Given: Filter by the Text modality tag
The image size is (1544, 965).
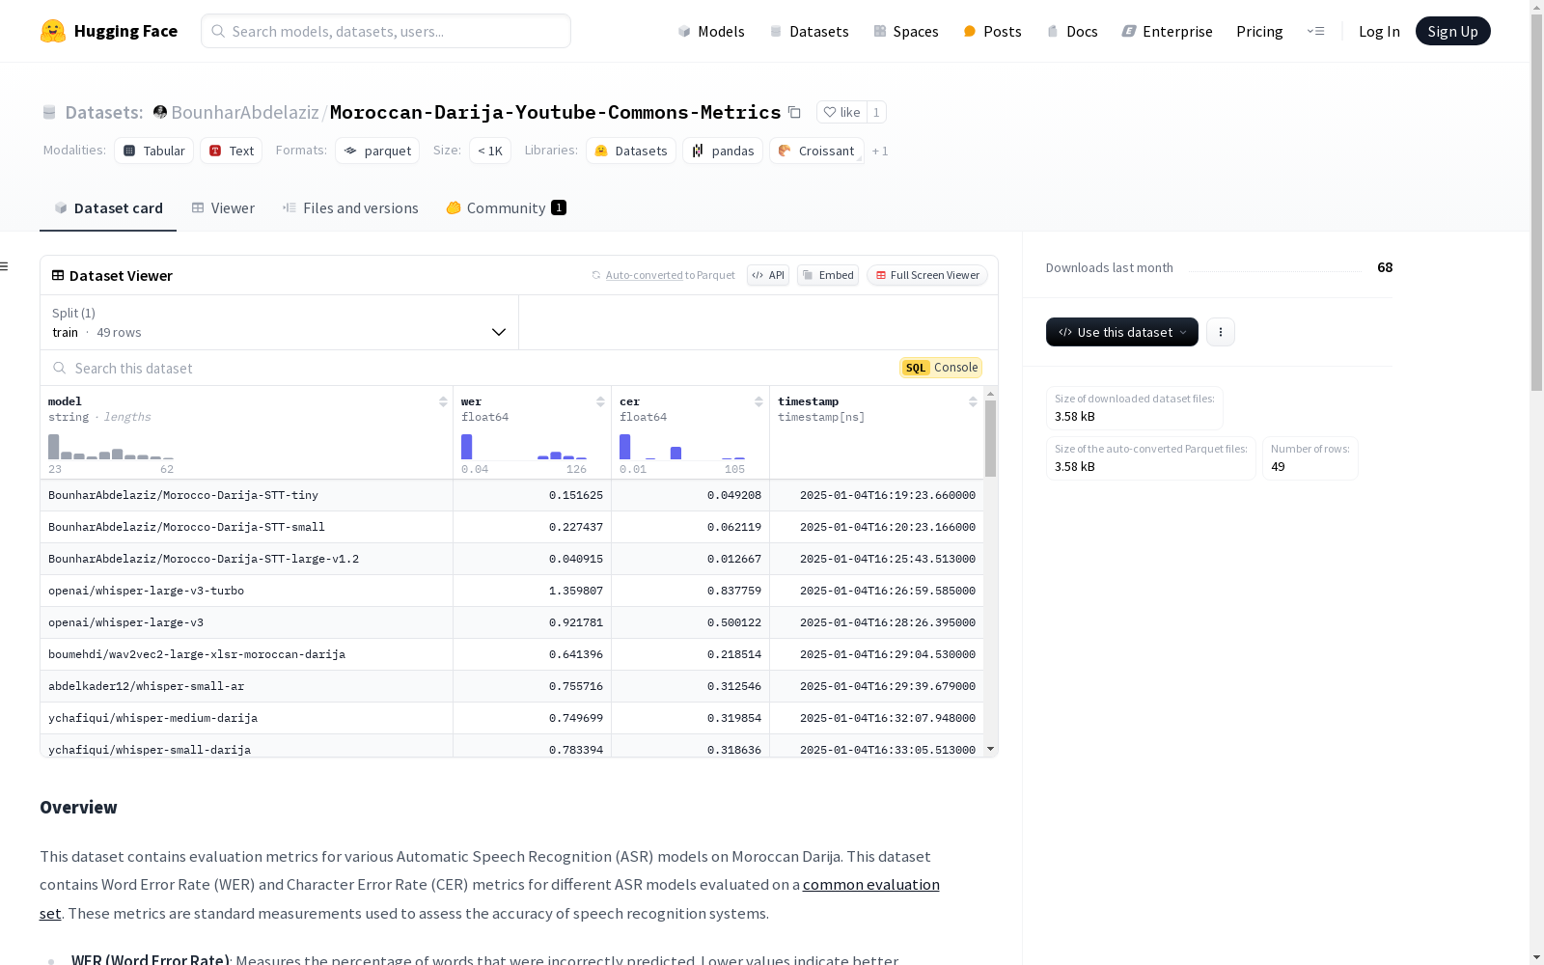Looking at the screenshot, I should pyautogui.click(x=232, y=151).
